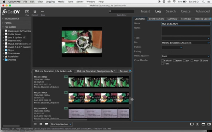Click the clip list horizontal scrollbar
This screenshot has height=132, width=212.
pos(61,120)
